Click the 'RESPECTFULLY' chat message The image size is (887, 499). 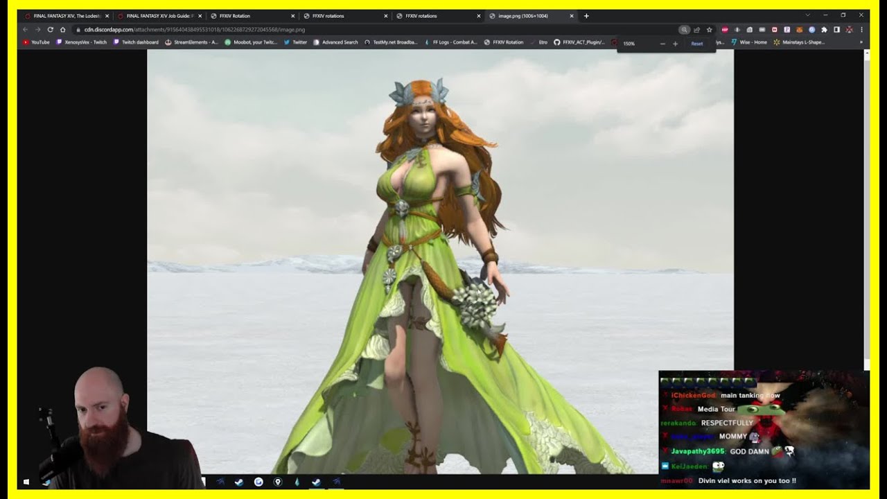pyautogui.click(x=727, y=423)
